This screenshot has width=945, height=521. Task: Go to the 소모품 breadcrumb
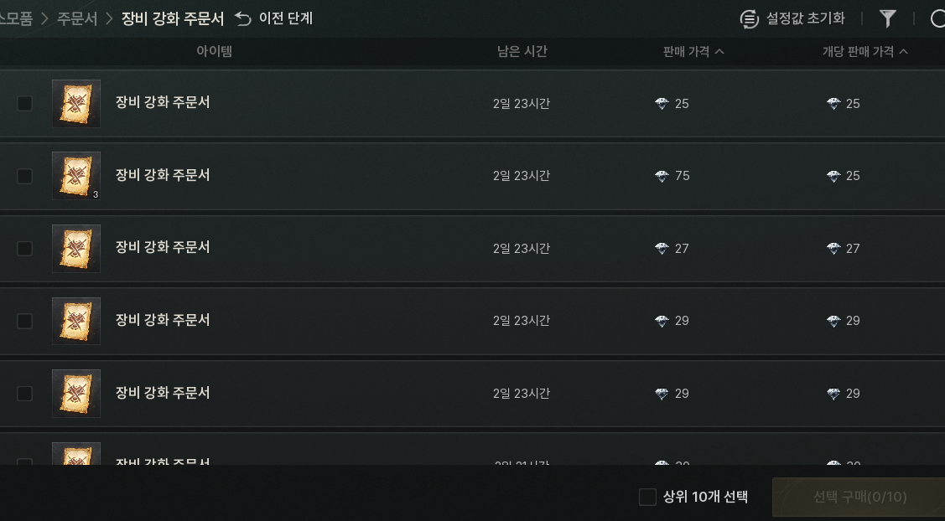(16, 18)
